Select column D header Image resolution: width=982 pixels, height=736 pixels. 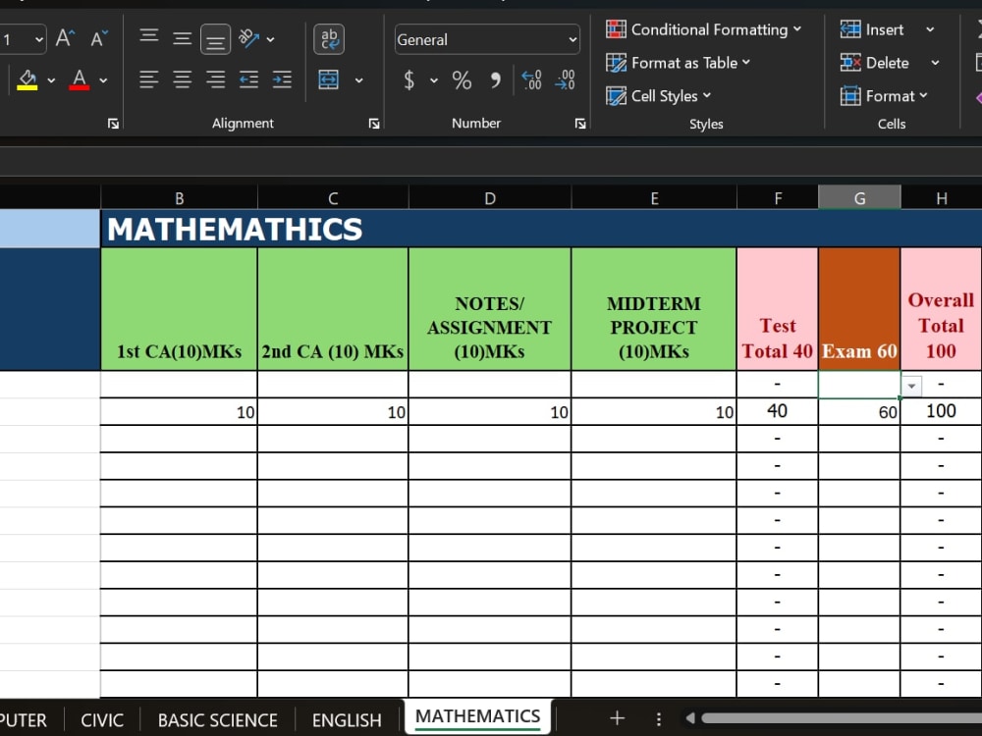[490, 198]
